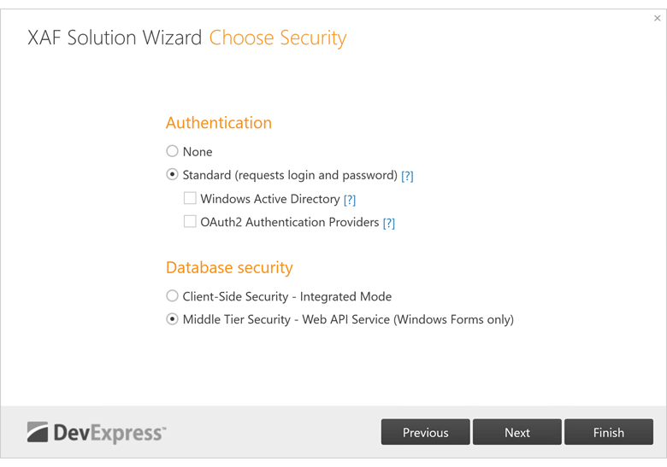Viewport: 667px width, 467px height.
Task: Click the 'XAF Solution Wizard' title text
Action: 115,38
